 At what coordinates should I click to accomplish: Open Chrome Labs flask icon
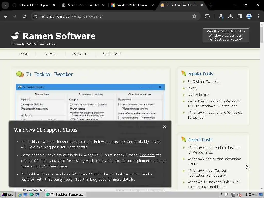221,16
